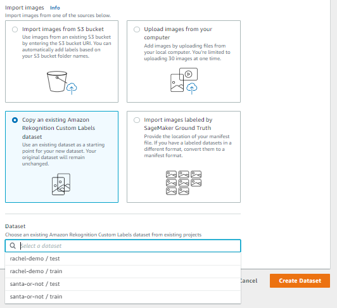
Task: Click the S3 bucket upload illustration icon
Action: pyautogui.click(x=61, y=83)
